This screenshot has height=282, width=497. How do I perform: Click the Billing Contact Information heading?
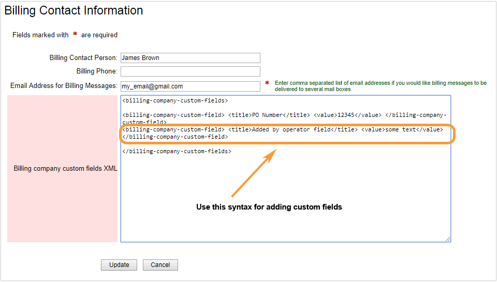(74, 10)
